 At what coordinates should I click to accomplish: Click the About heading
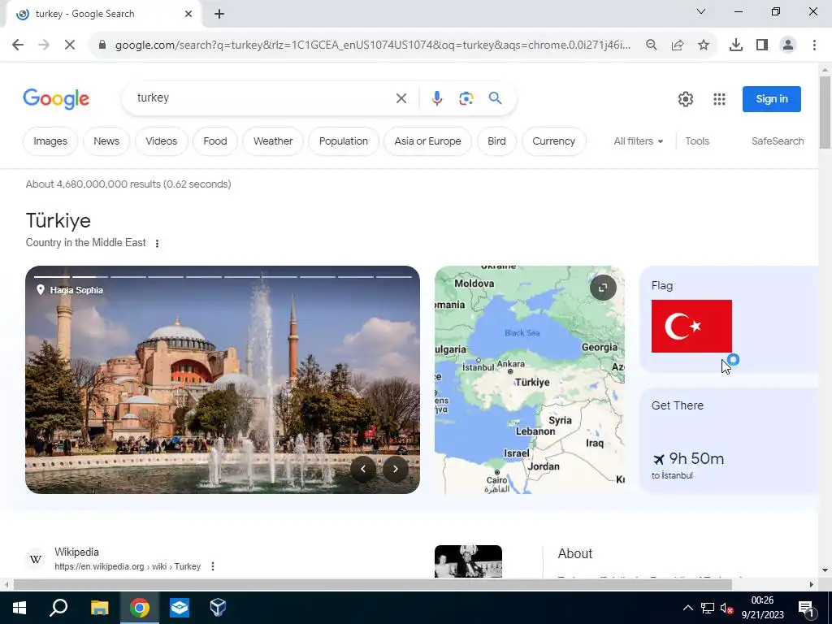pos(574,553)
